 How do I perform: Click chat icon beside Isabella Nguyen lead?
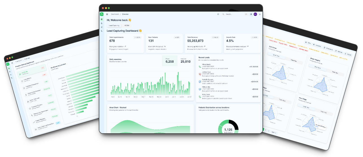(x=200, y=82)
